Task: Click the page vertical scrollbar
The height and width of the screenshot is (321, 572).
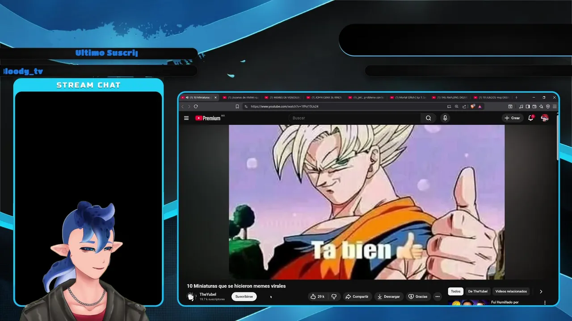Action: pos(558,138)
